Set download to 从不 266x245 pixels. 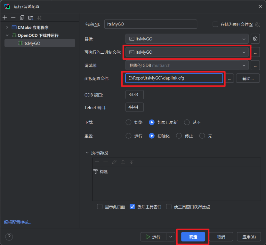(x=187, y=122)
